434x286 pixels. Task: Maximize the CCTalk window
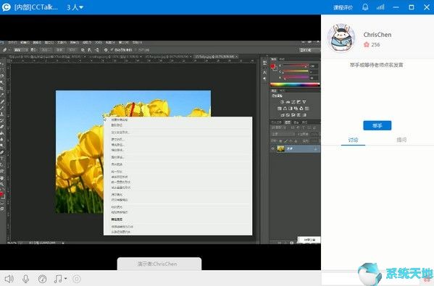(412, 7)
